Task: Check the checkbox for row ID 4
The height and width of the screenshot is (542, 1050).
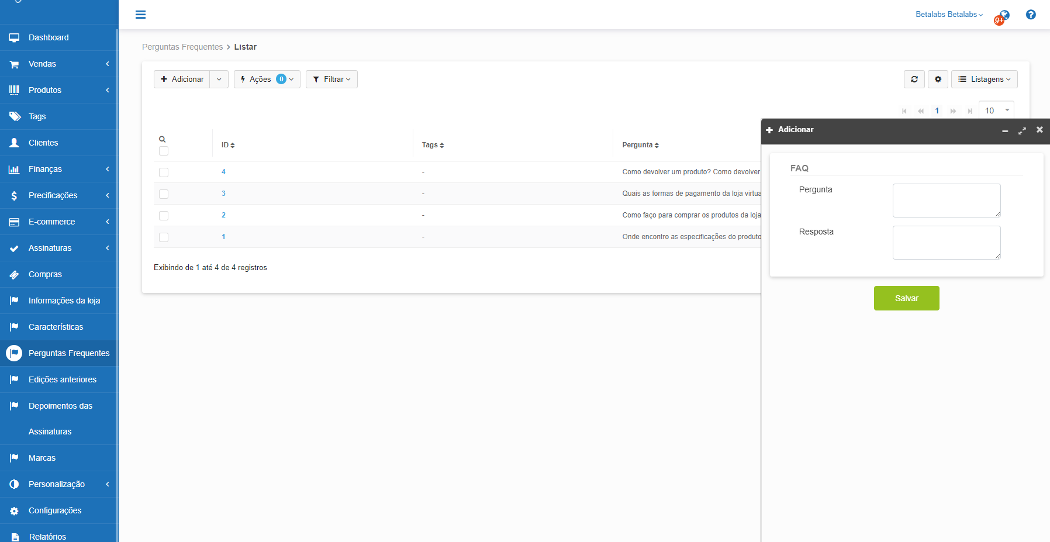Action: tap(164, 172)
